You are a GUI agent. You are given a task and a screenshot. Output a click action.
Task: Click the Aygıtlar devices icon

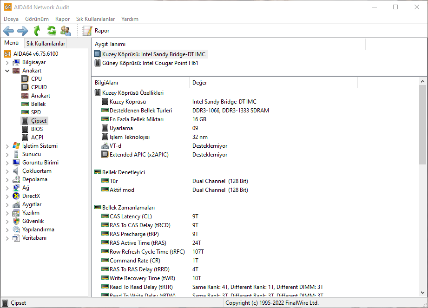pyautogui.click(x=16, y=204)
